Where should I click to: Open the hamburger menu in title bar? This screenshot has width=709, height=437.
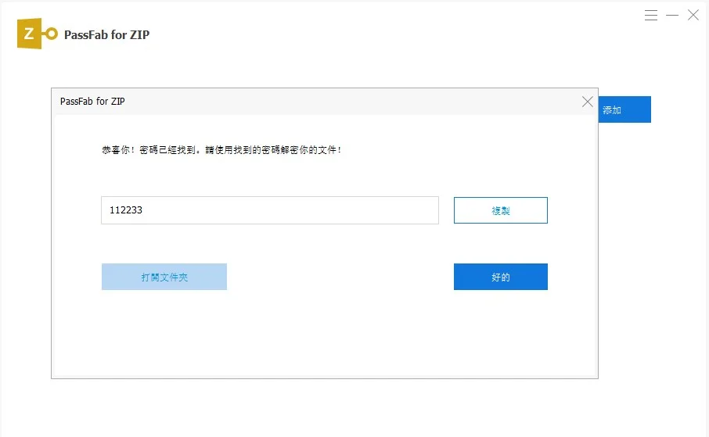(x=650, y=16)
